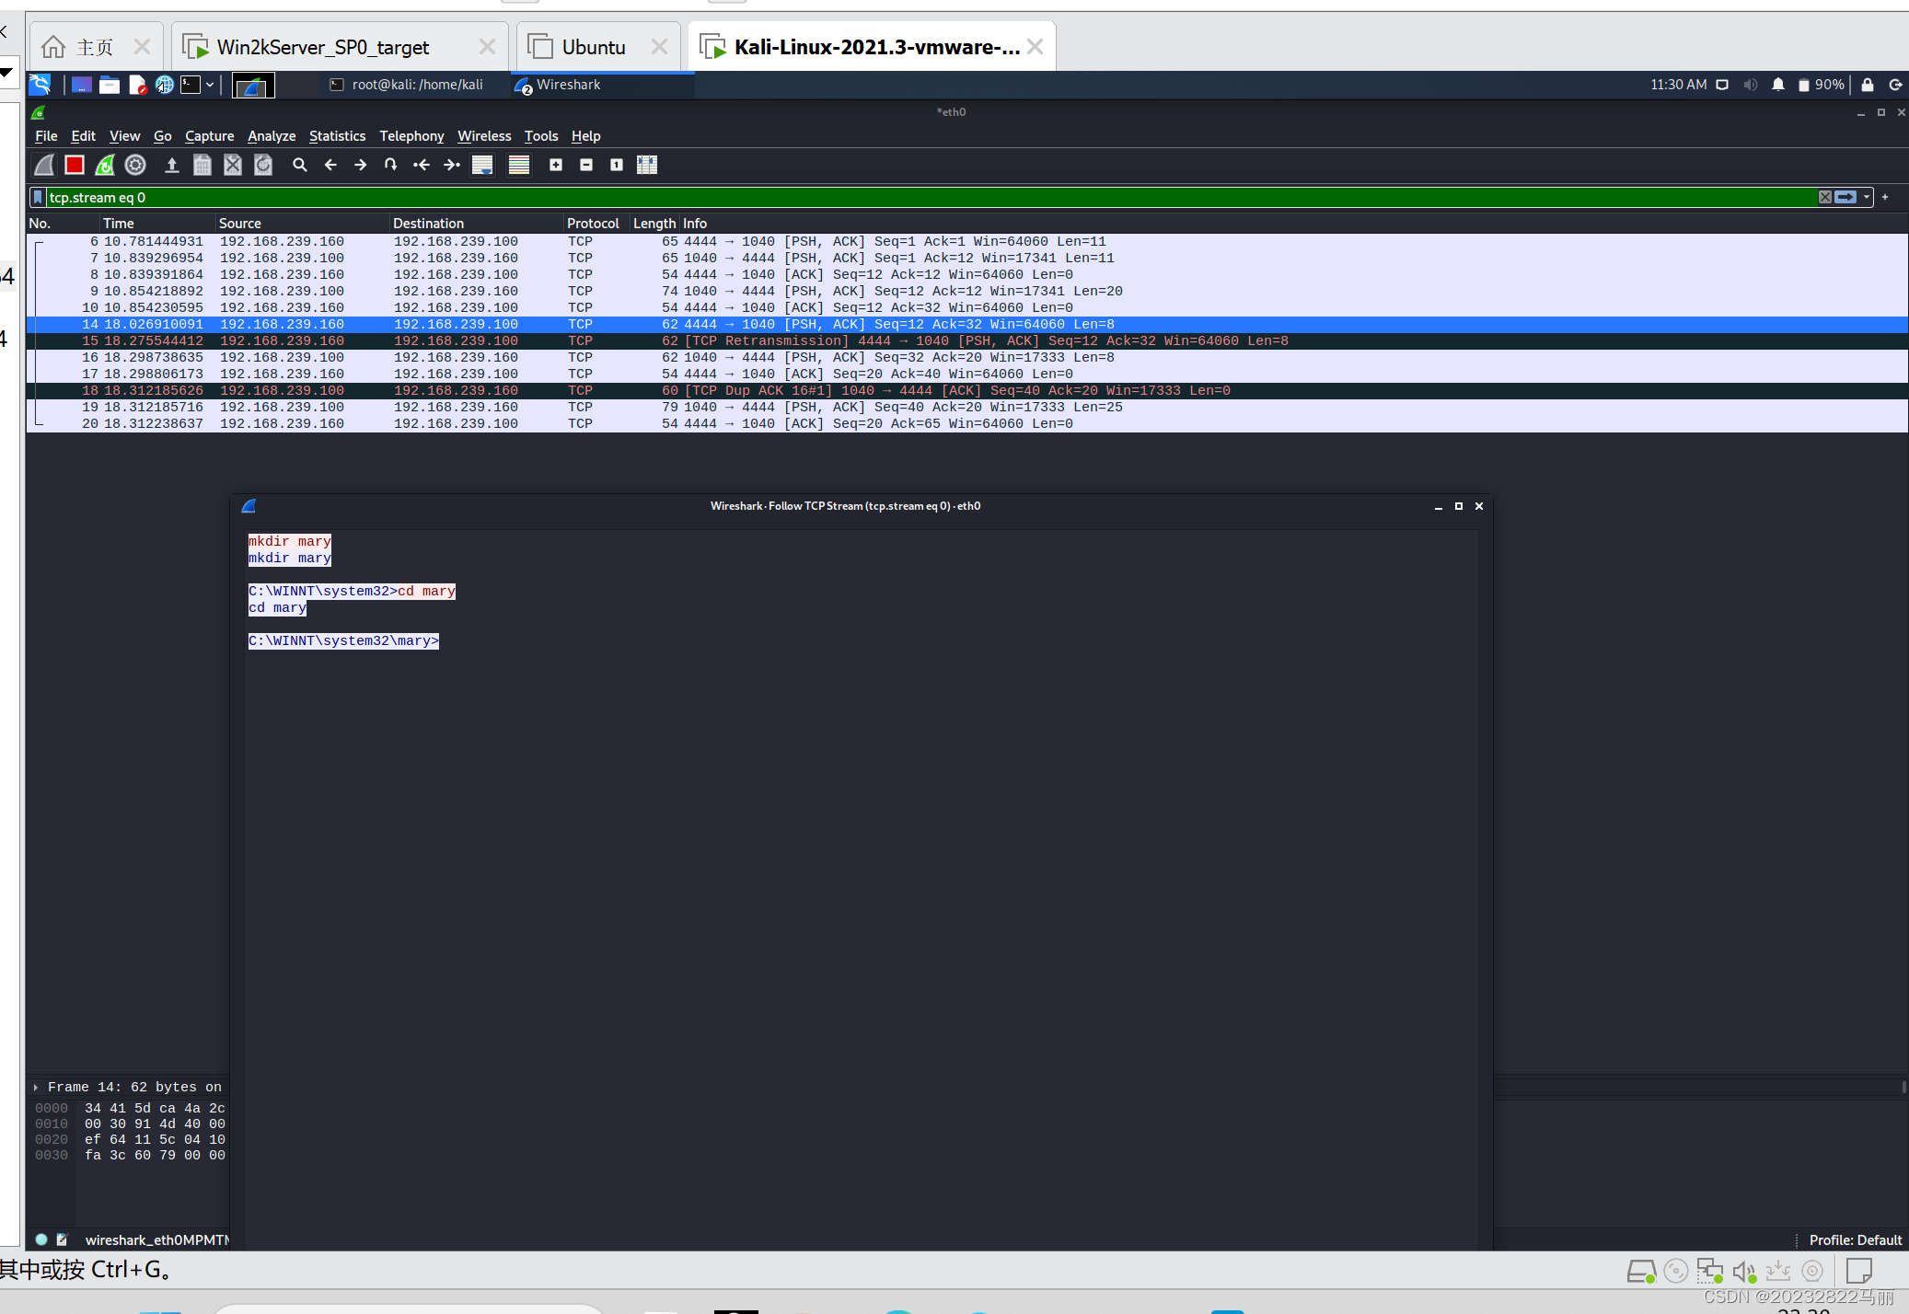Close this capture file icon
This screenshot has width=1909, height=1314.
pos(233,165)
